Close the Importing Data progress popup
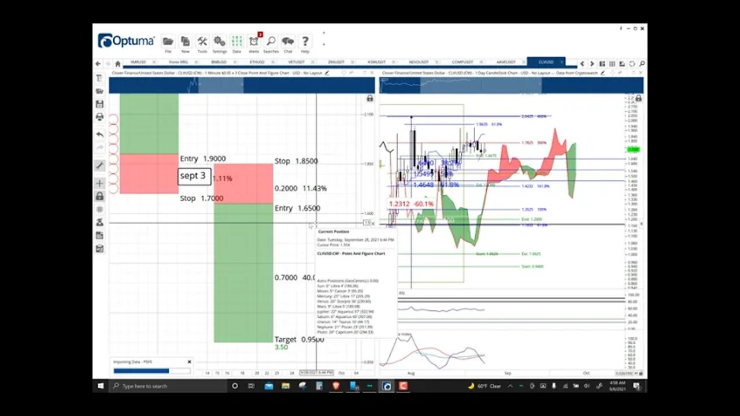 [189, 362]
